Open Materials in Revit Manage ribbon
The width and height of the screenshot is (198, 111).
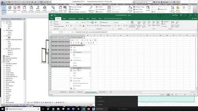click(10, 9)
